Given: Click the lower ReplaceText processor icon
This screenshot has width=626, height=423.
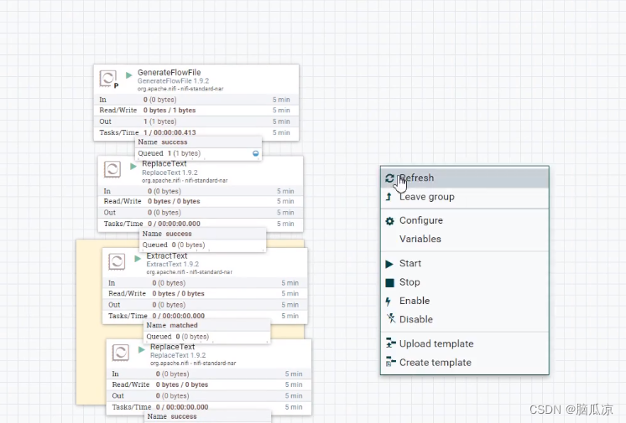Looking at the screenshot, I should [121, 353].
